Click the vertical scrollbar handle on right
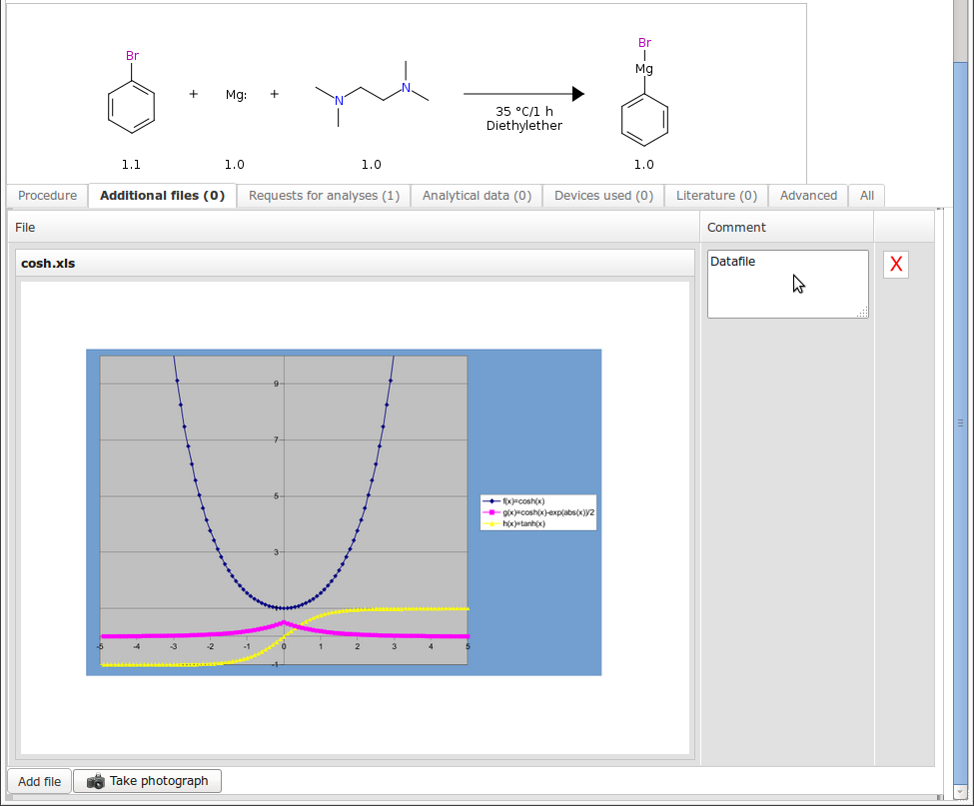Screen dimensions: 974x806 click(x=961, y=422)
